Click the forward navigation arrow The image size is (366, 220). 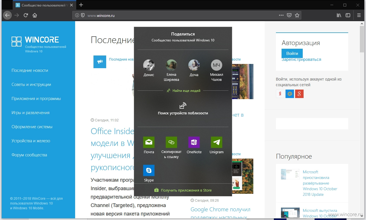coord(17,15)
